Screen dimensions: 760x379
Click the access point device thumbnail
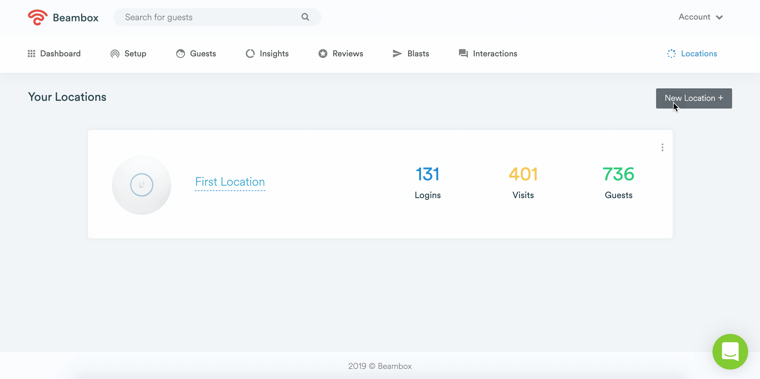pos(142,185)
